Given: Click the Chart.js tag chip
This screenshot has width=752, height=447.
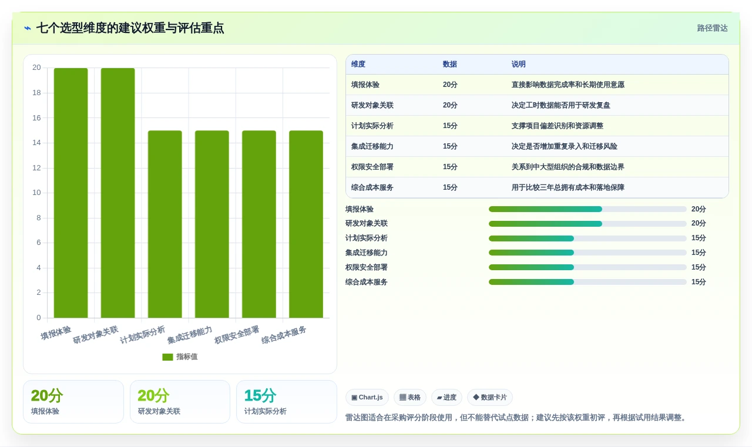Looking at the screenshot, I should (367, 398).
